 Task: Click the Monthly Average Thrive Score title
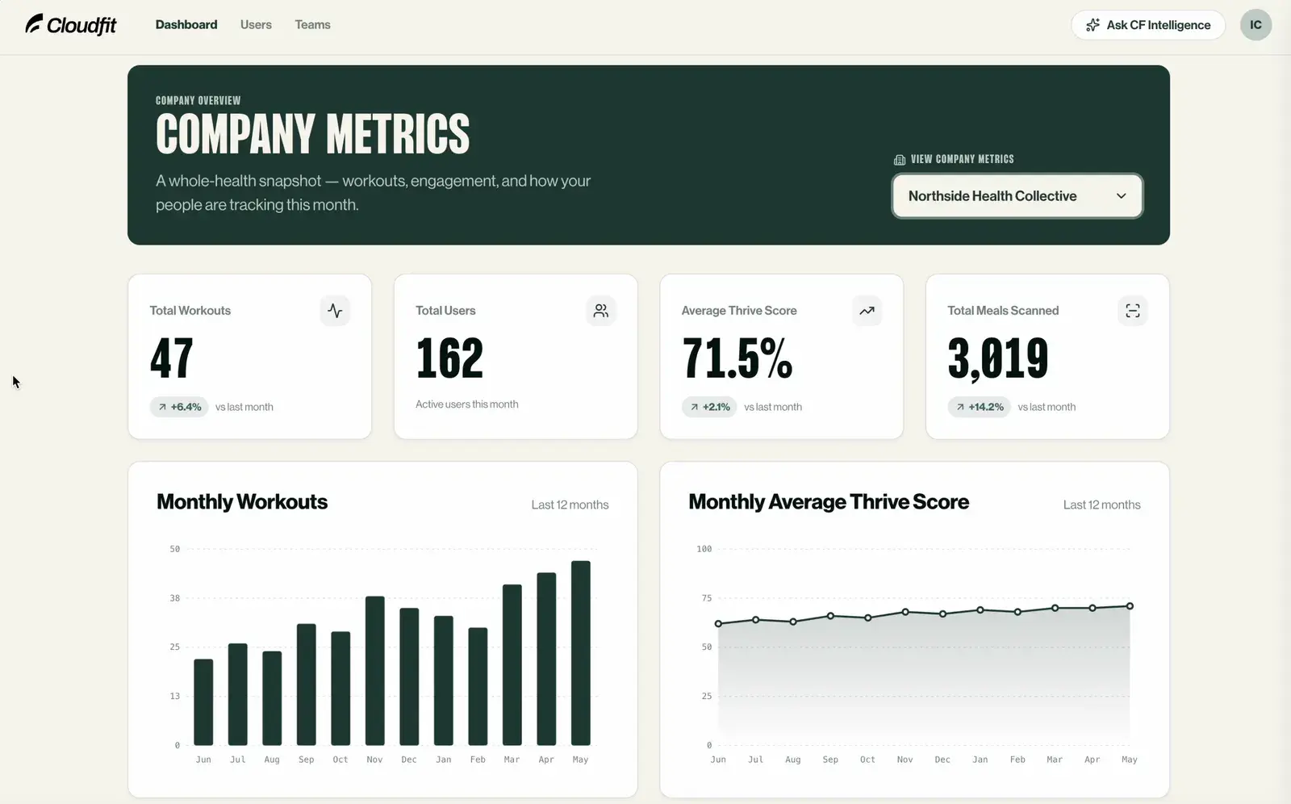[x=829, y=502]
